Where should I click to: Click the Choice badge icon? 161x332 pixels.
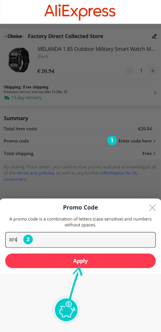pyautogui.click(x=13, y=36)
